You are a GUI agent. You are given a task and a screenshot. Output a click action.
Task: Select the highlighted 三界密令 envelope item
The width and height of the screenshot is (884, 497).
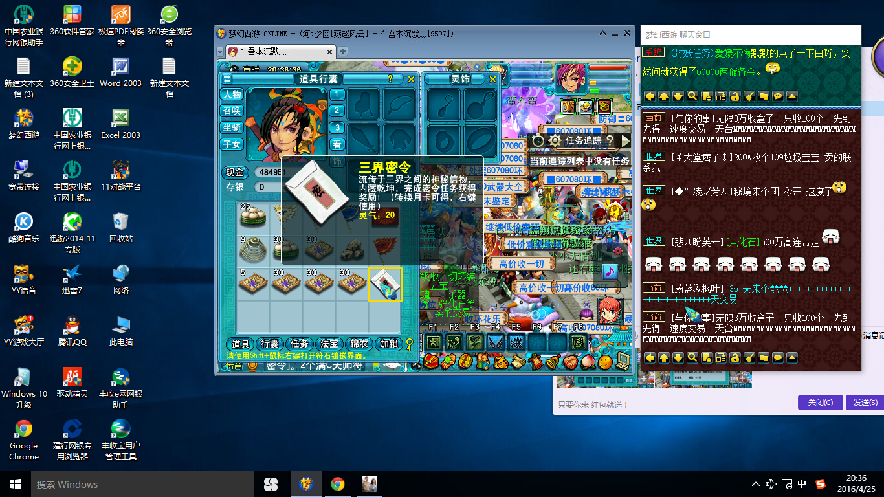385,284
